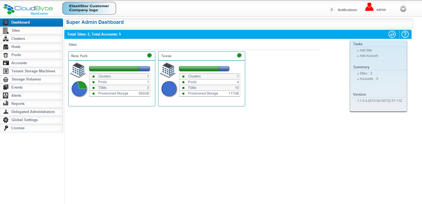Click the green status indicator on Texas
Screen dimensions: 422x204
coord(239,56)
